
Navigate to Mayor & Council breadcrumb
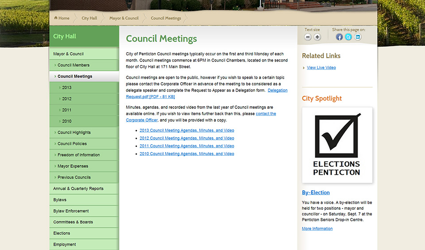pos(124,18)
